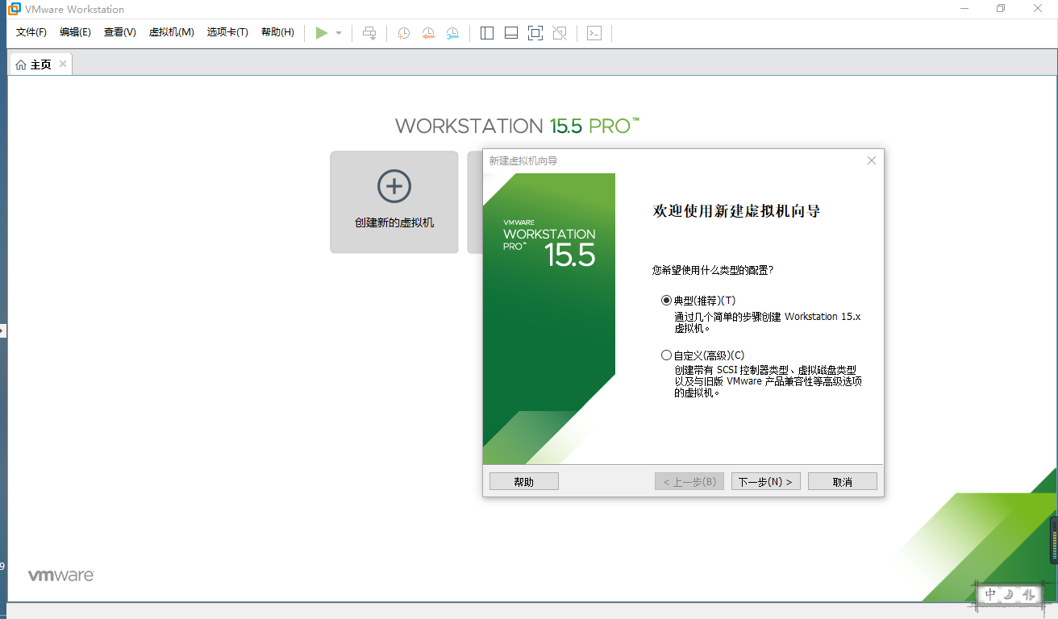Click the meter widget at right edge
1058x619 pixels.
(x=1053, y=540)
